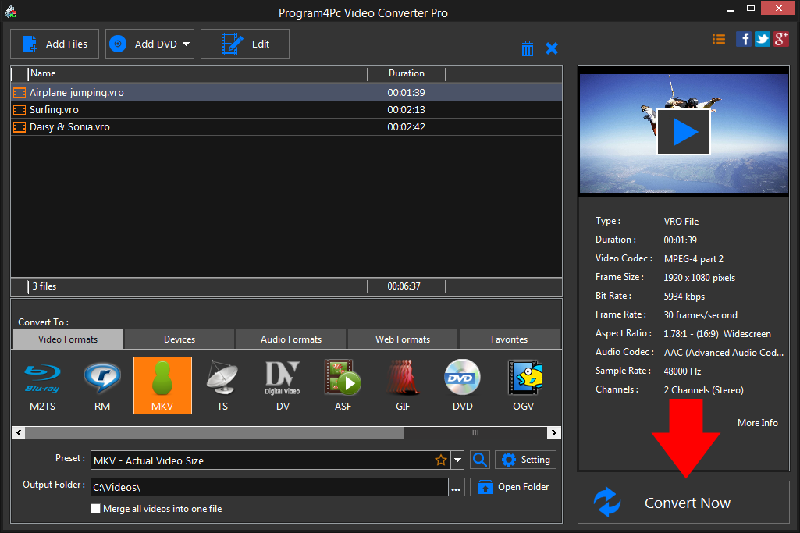800x533 pixels.
Task: Play the video preview
Action: (684, 133)
